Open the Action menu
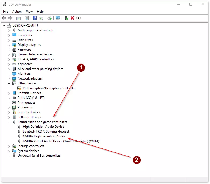 (17, 12)
